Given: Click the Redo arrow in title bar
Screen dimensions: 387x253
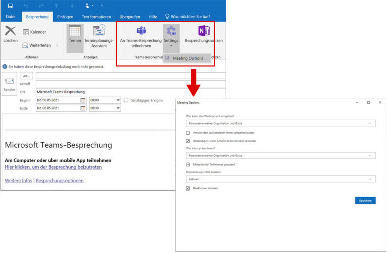Looking at the screenshot, I should pos(41,6).
